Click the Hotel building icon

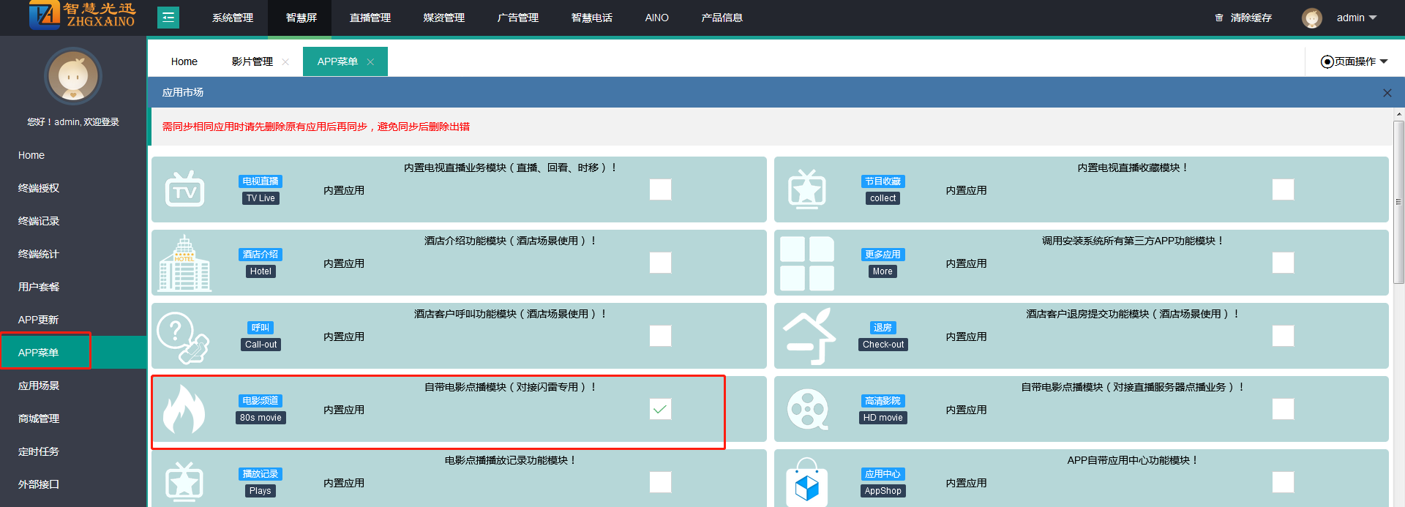184,264
